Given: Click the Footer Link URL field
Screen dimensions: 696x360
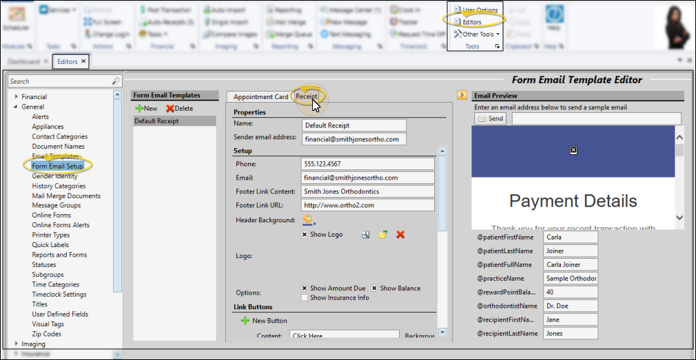Looking at the screenshot, I should click(367, 205).
